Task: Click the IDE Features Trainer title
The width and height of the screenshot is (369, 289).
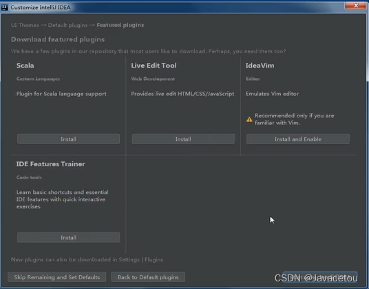Action: tap(50, 164)
